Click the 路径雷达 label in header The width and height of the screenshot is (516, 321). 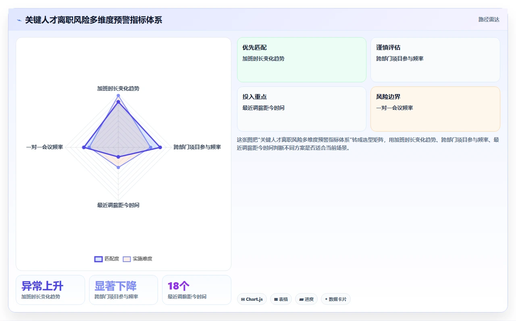coord(489,19)
